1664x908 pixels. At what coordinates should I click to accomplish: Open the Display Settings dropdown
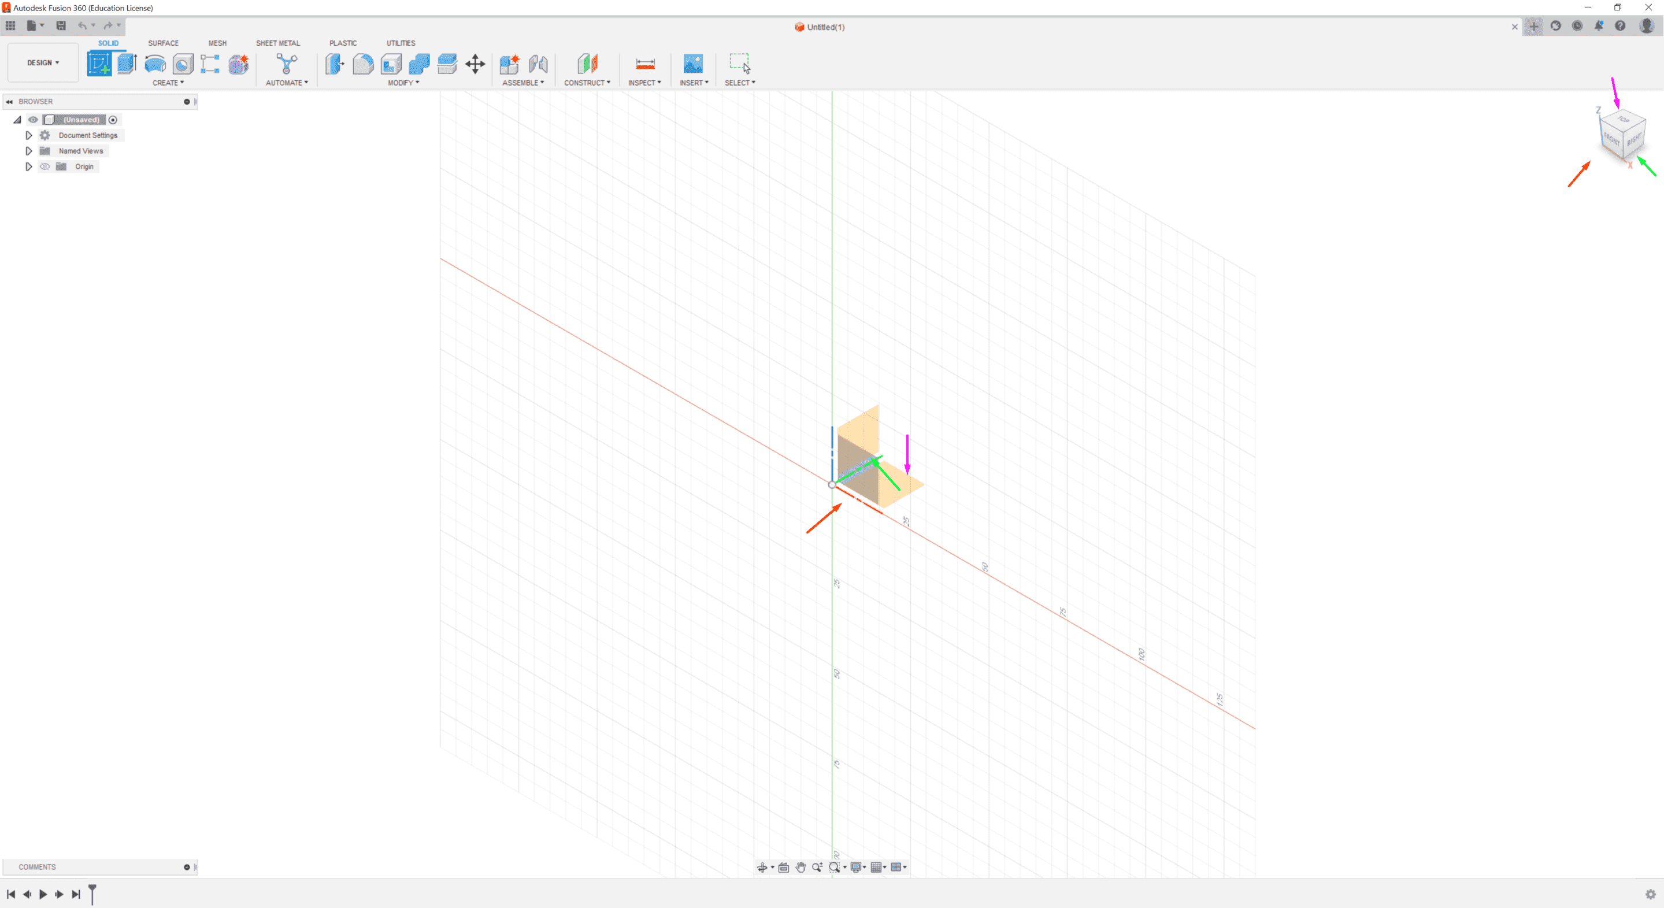click(x=858, y=868)
